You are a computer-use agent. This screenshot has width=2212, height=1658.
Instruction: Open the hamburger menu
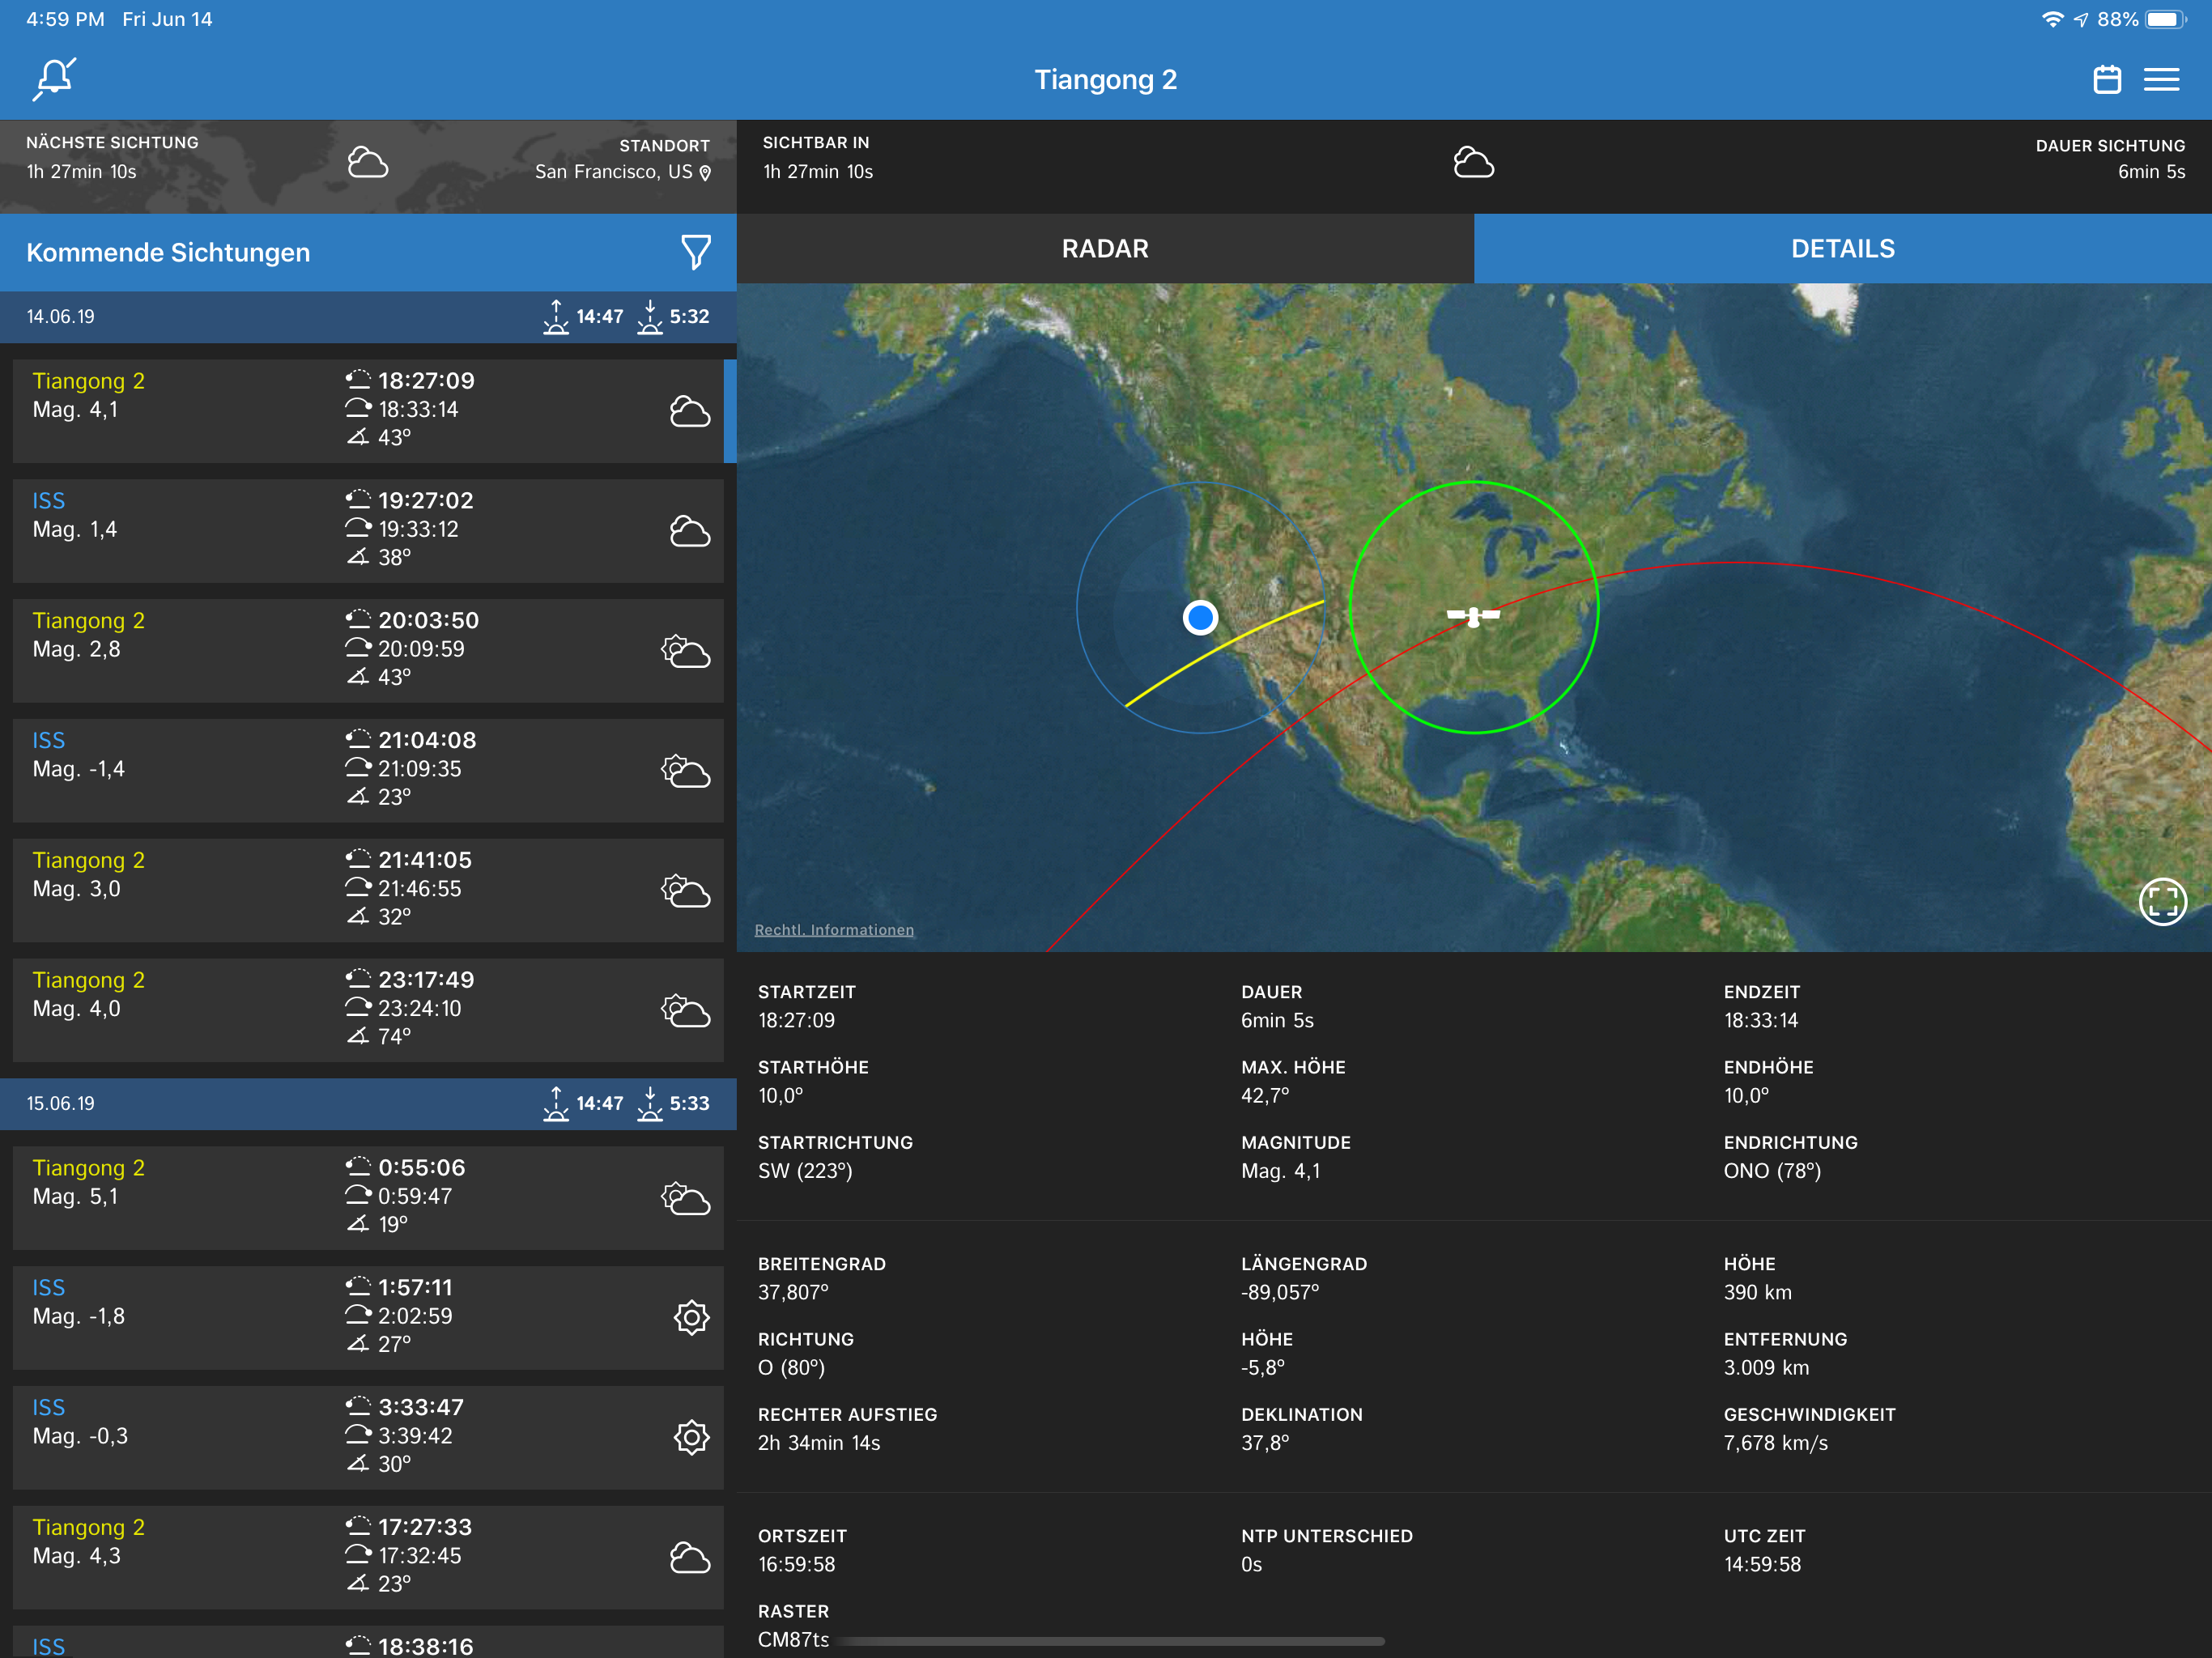pyautogui.click(x=2161, y=79)
